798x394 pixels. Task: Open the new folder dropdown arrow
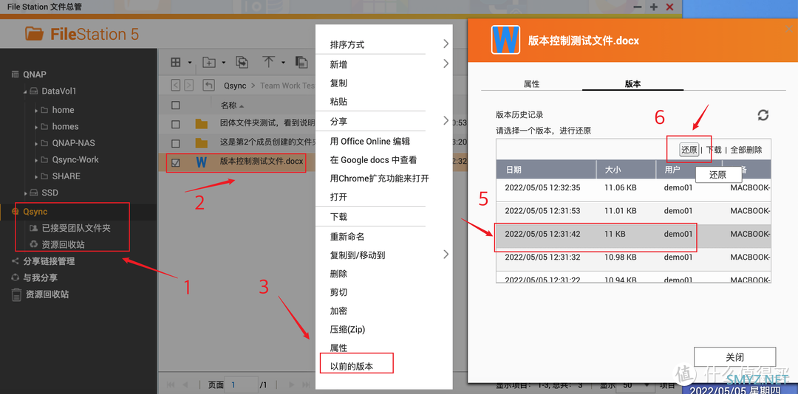pos(223,63)
